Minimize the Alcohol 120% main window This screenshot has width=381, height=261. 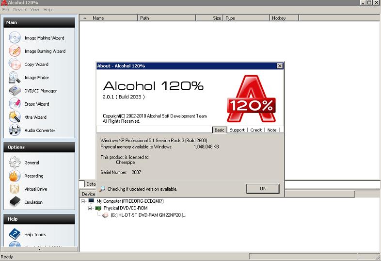point(363,2)
